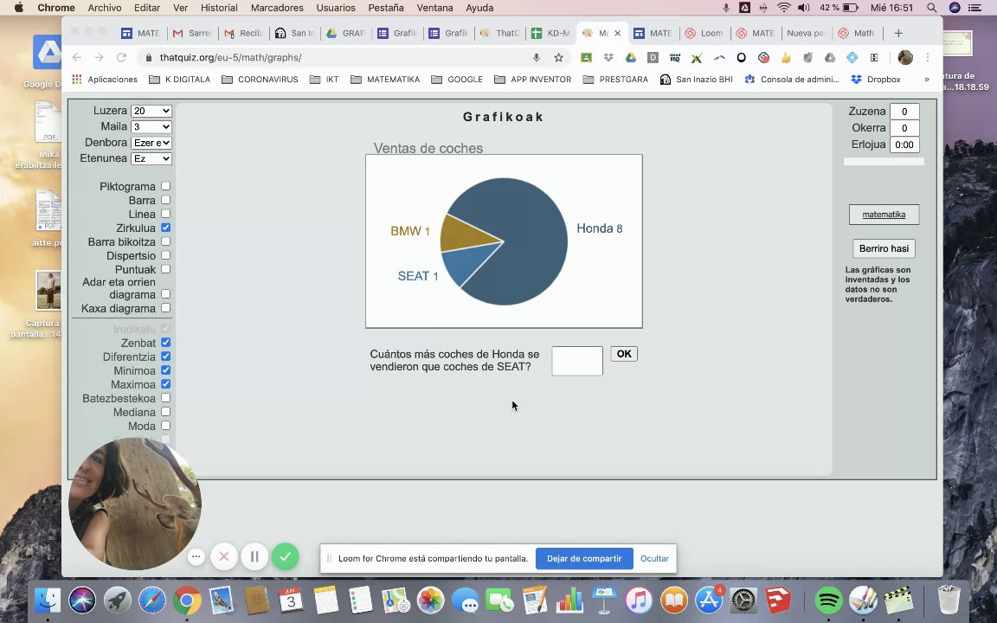The height and width of the screenshot is (623, 997).
Task: Click the Chrome back arrow
Action: pos(77,57)
